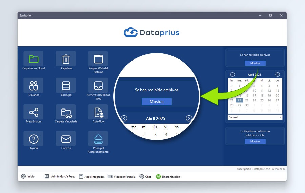305x193 pixels.
Task: Open the Correos mail icon
Action: [x=66, y=139]
